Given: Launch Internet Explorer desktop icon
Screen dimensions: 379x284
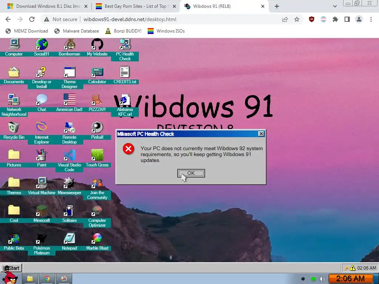Looking at the screenshot, I should pos(41,133).
